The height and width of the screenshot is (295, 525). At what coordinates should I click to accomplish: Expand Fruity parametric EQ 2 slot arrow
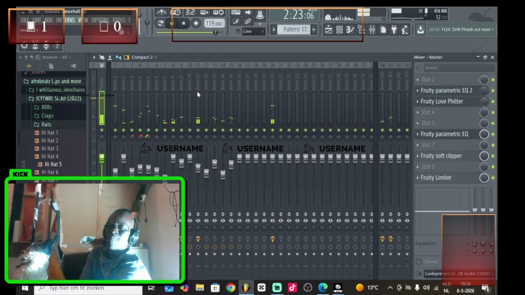point(418,91)
